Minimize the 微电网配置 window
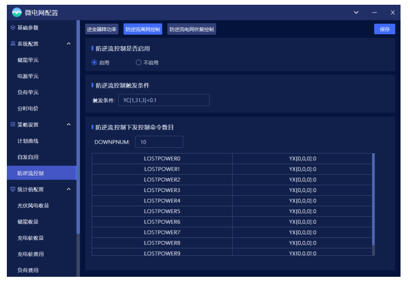Image resolution: width=410 pixels, height=281 pixels. click(374, 12)
